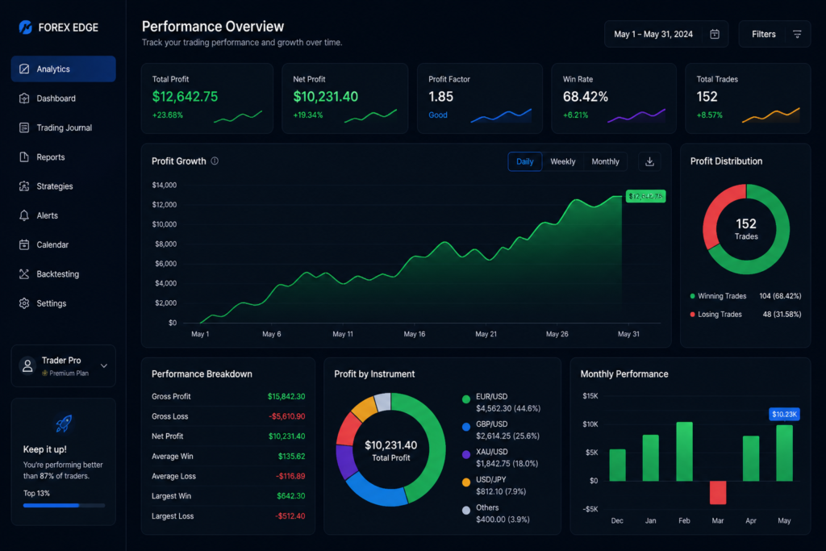Download the Profit Growth chart
The width and height of the screenshot is (826, 551).
click(x=649, y=161)
